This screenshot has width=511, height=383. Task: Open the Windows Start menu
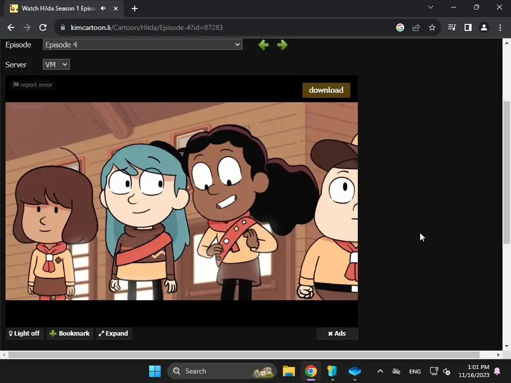pyautogui.click(x=155, y=371)
